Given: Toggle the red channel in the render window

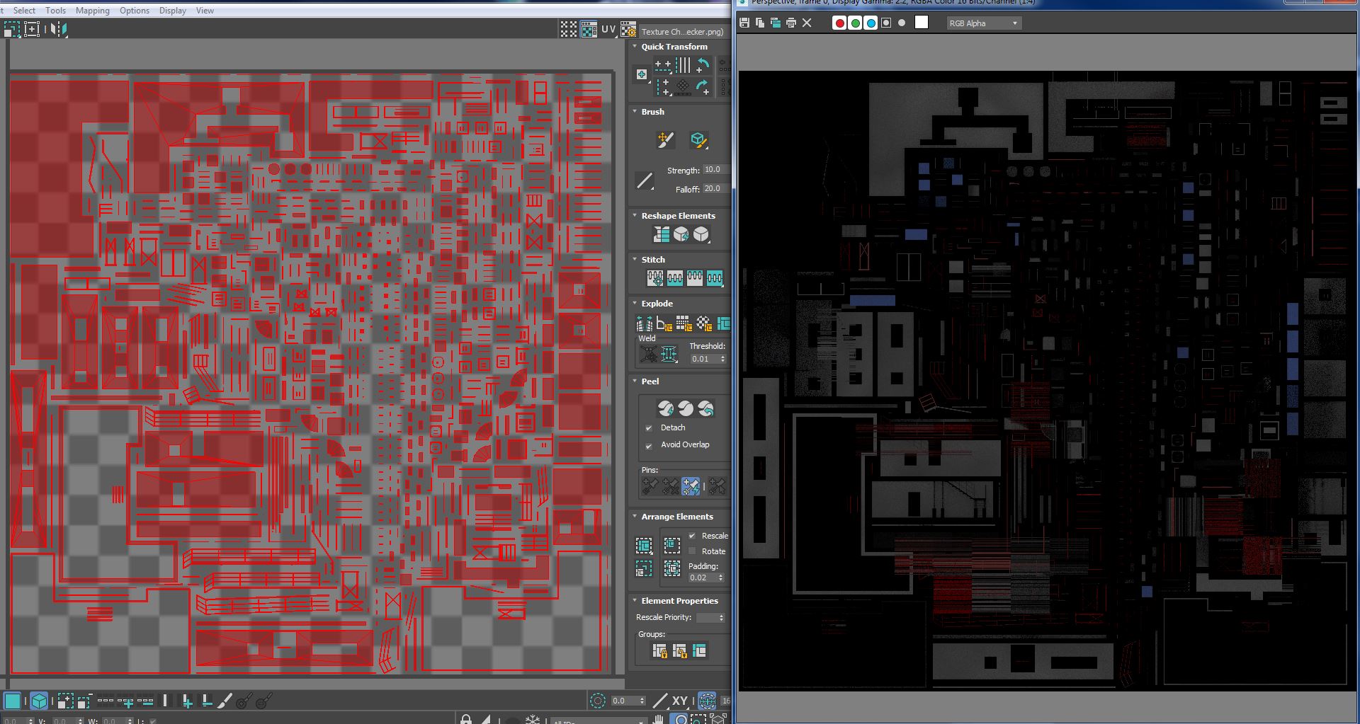Looking at the screenshot, I should (x=839, y=23).
